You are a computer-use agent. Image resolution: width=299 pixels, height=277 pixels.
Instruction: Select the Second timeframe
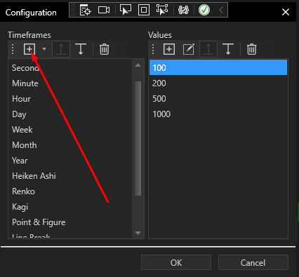(x=70, y=68)
